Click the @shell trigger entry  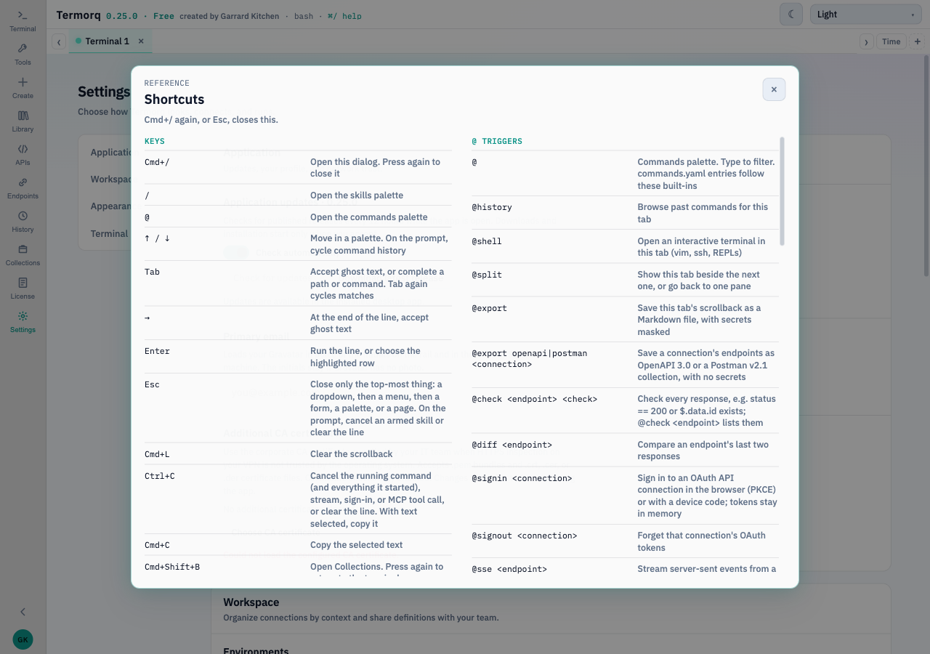click(x=487, y=241)
